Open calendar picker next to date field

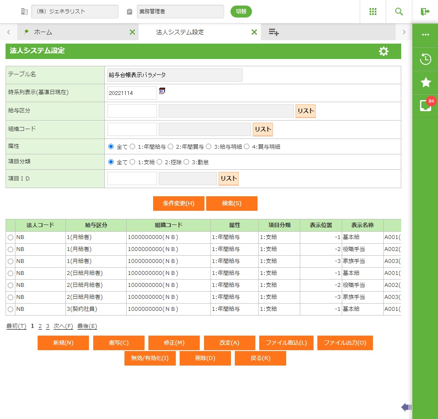pyautogui.click(x=162, y=91)
